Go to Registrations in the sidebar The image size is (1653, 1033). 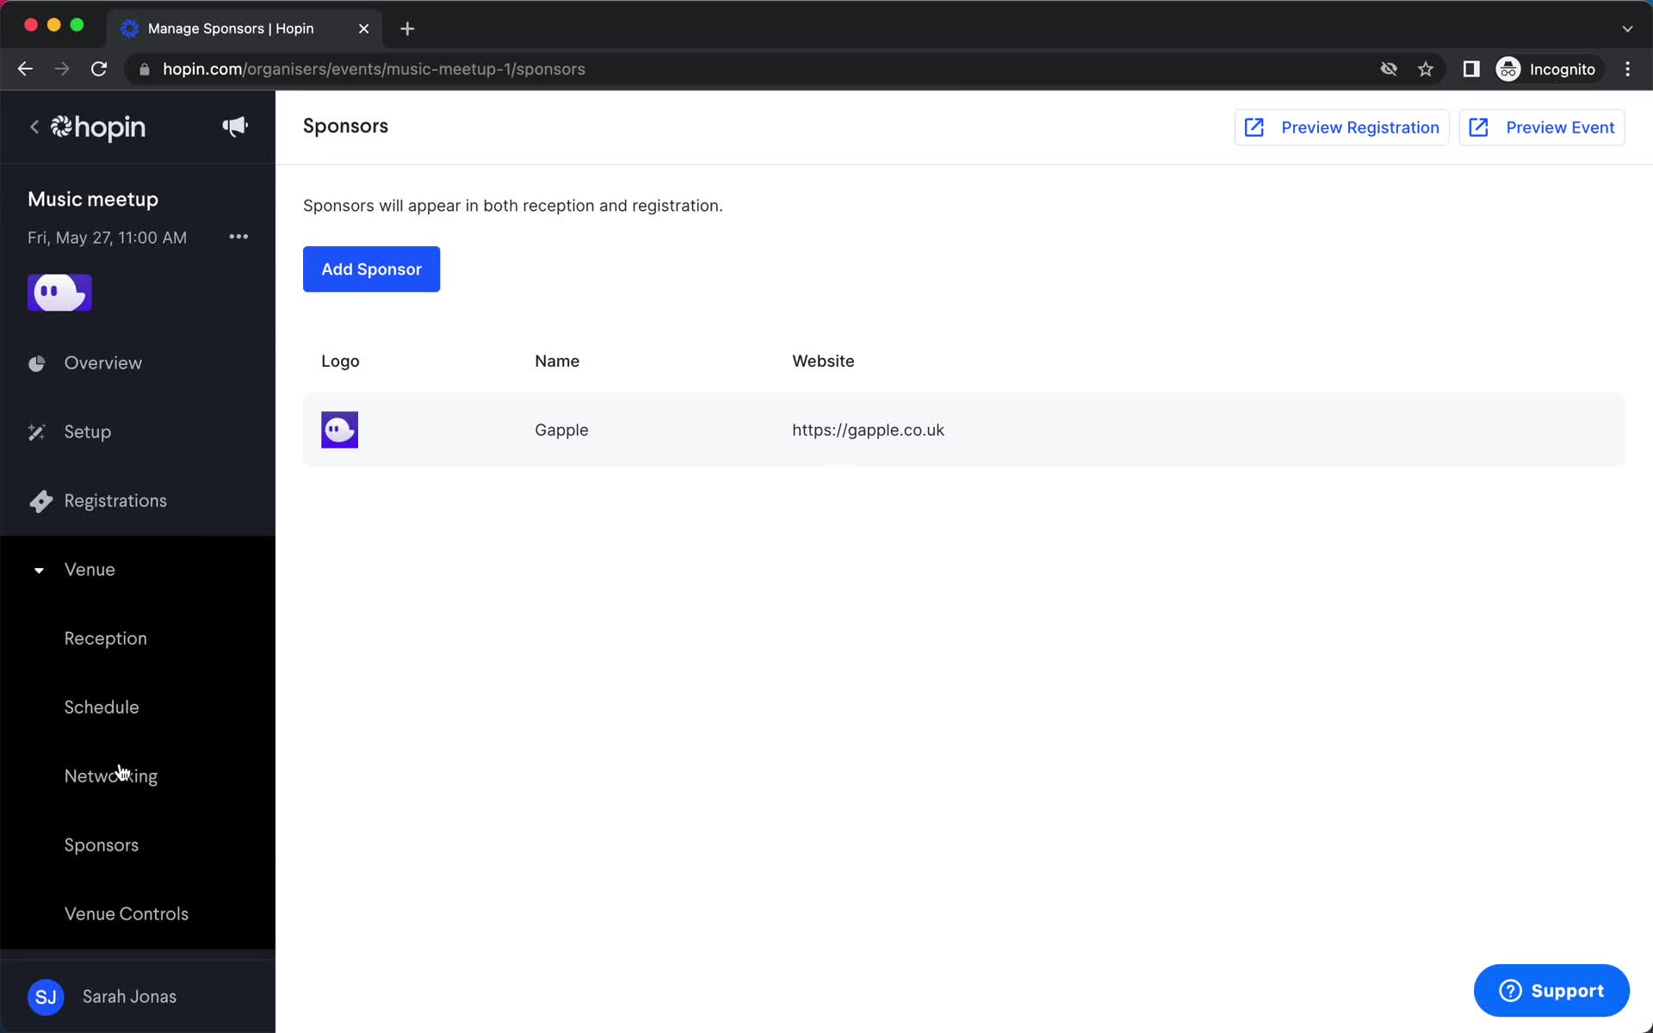(x=115, y=501)
